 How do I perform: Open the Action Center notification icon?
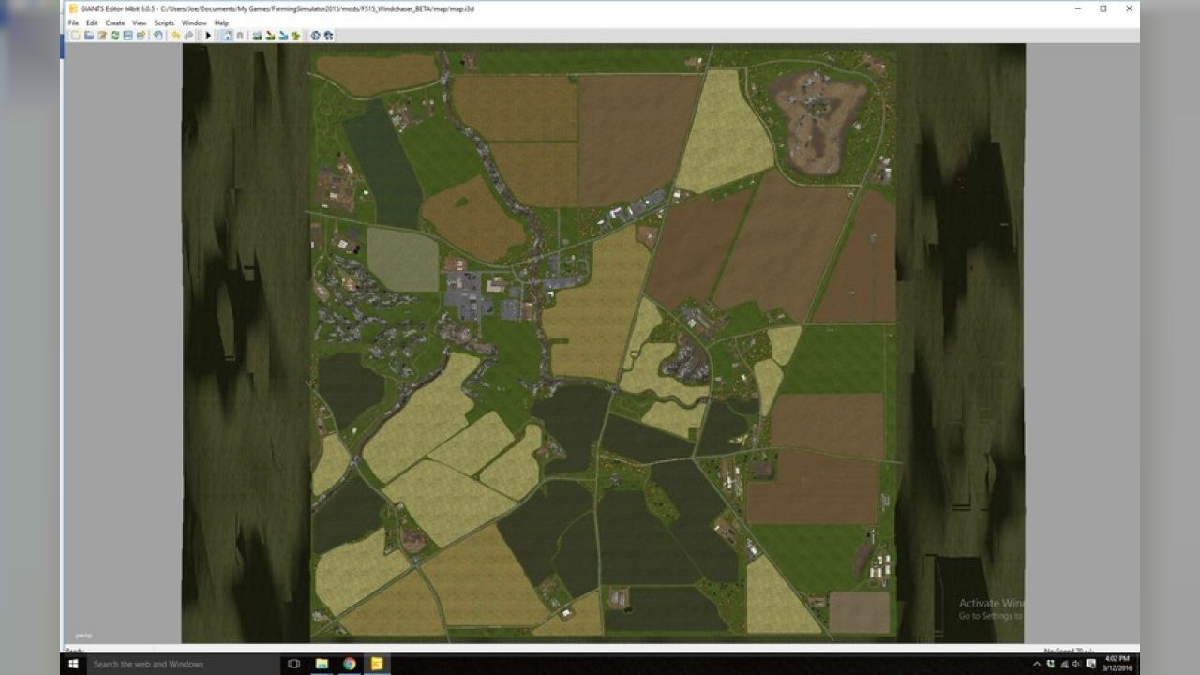tap(1090, 664)
